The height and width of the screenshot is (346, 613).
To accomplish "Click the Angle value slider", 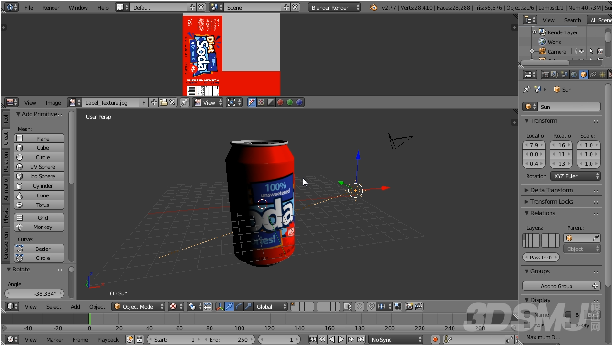I will (x=35, y=293).
